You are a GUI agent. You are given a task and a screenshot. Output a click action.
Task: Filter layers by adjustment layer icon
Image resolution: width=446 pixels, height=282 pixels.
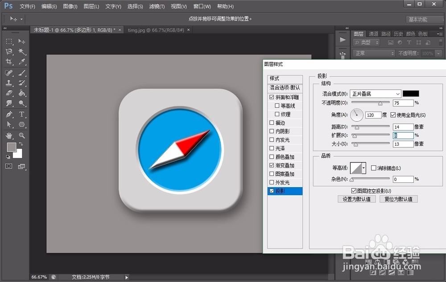[x=400, y=43]
